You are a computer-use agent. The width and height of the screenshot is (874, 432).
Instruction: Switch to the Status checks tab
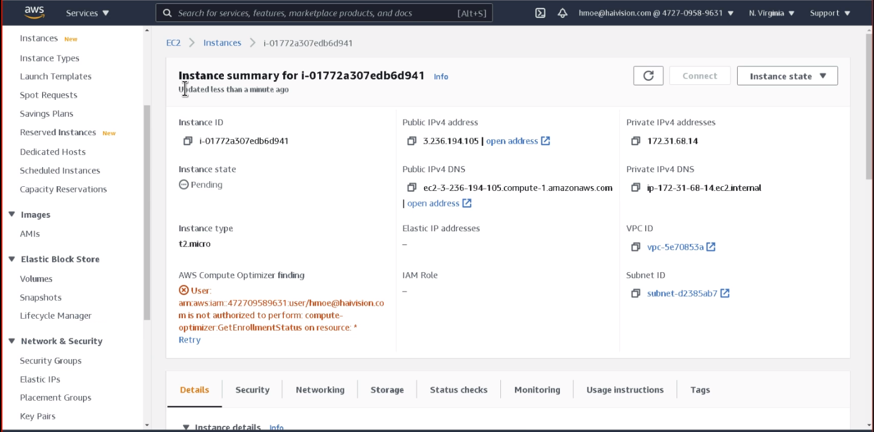[x=458, y=390]
